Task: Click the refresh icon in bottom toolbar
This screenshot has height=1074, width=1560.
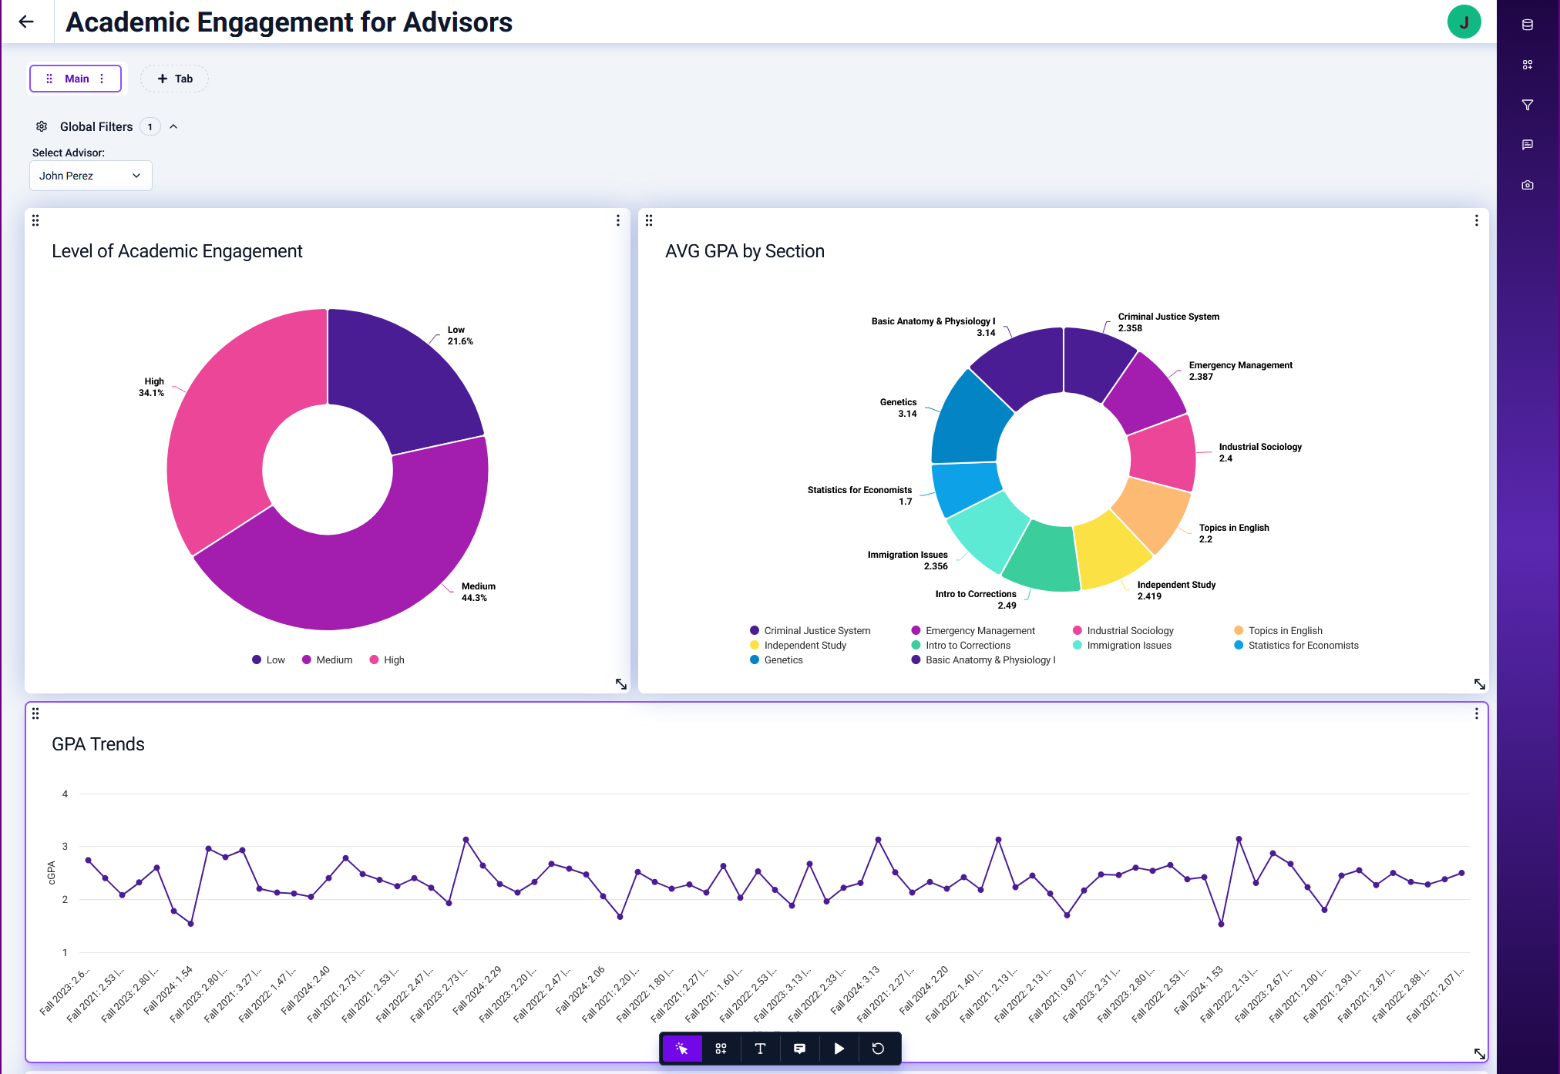Action: click(878, 1049)
